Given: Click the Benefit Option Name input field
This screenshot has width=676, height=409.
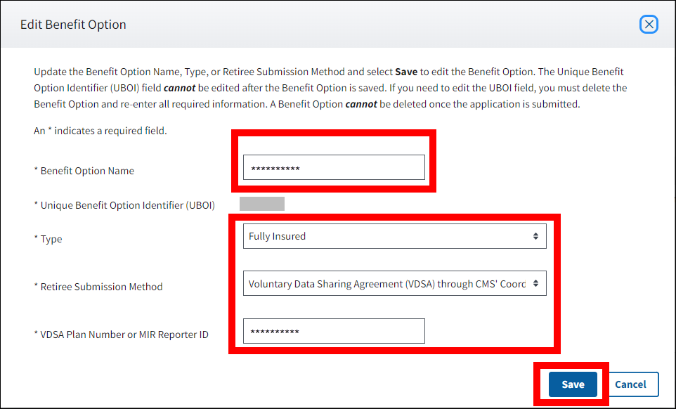Looking at the screenshot, I should [x=334, y=168].
